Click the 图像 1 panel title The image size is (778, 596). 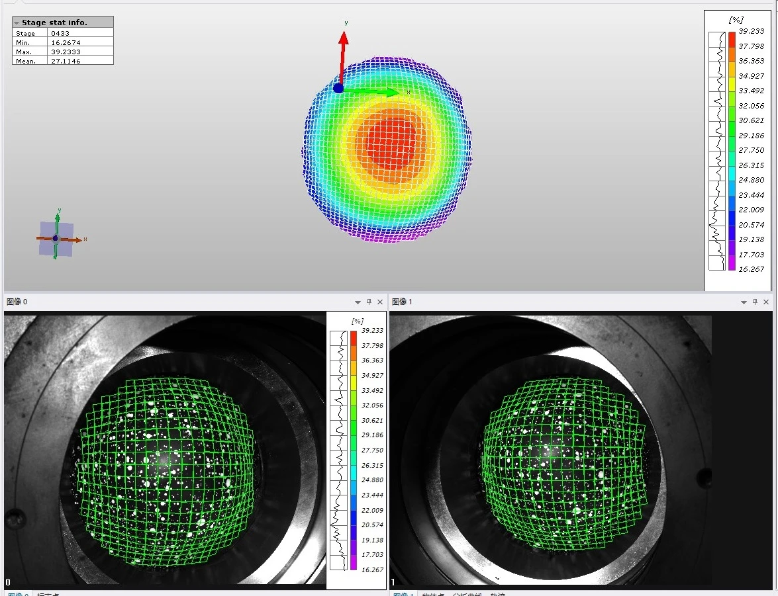403,302
